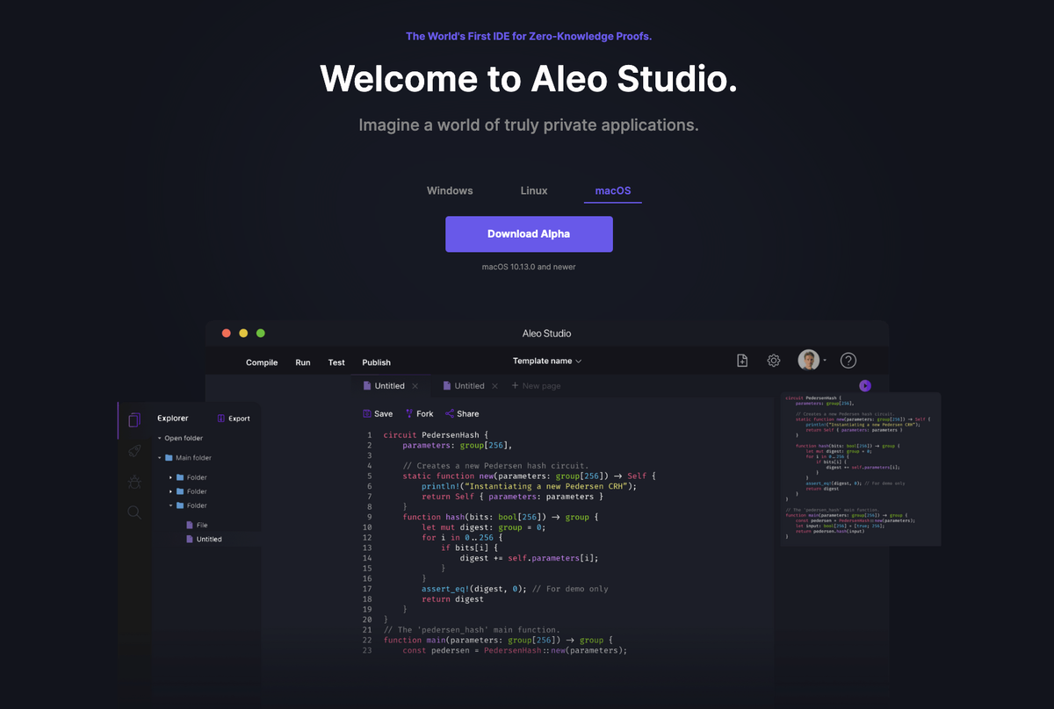Select the macOS platform tab
The image size is (1054, 709).
pos(613,190)
